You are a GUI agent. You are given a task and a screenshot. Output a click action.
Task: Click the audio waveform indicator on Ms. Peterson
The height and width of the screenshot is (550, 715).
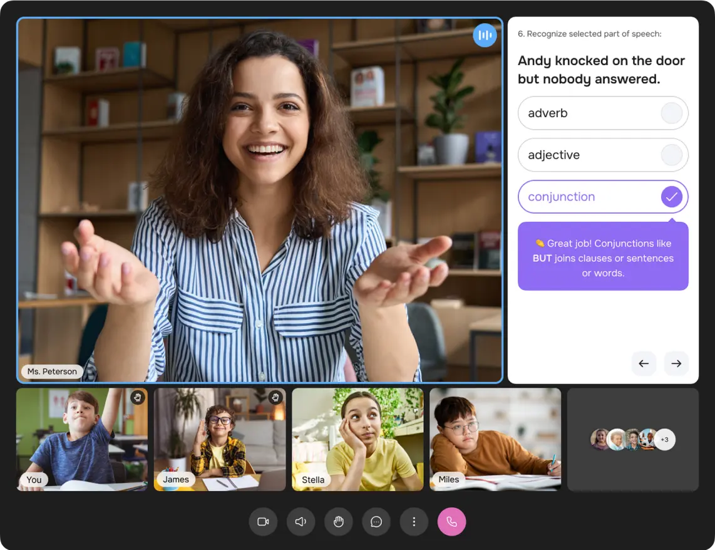pos(485,35)
